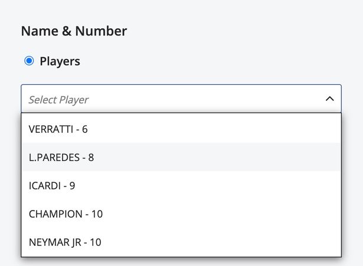Choose VERRATTI - 6 from the list

pyautogui.click(x=58, y=129)
